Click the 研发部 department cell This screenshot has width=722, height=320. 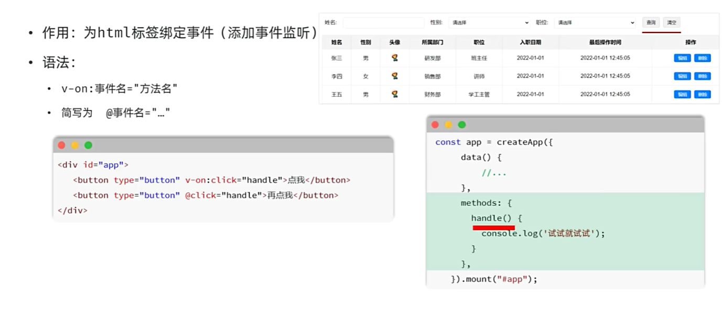click(433, 58)
